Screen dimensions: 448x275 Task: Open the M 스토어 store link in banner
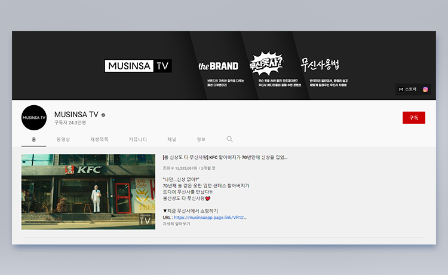pos(408,89)
